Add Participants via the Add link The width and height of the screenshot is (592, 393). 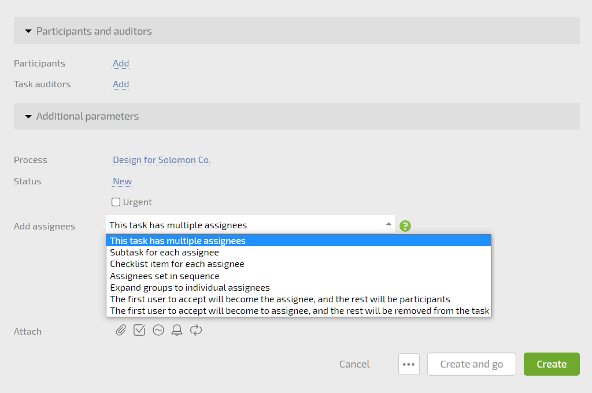[121, 64]
